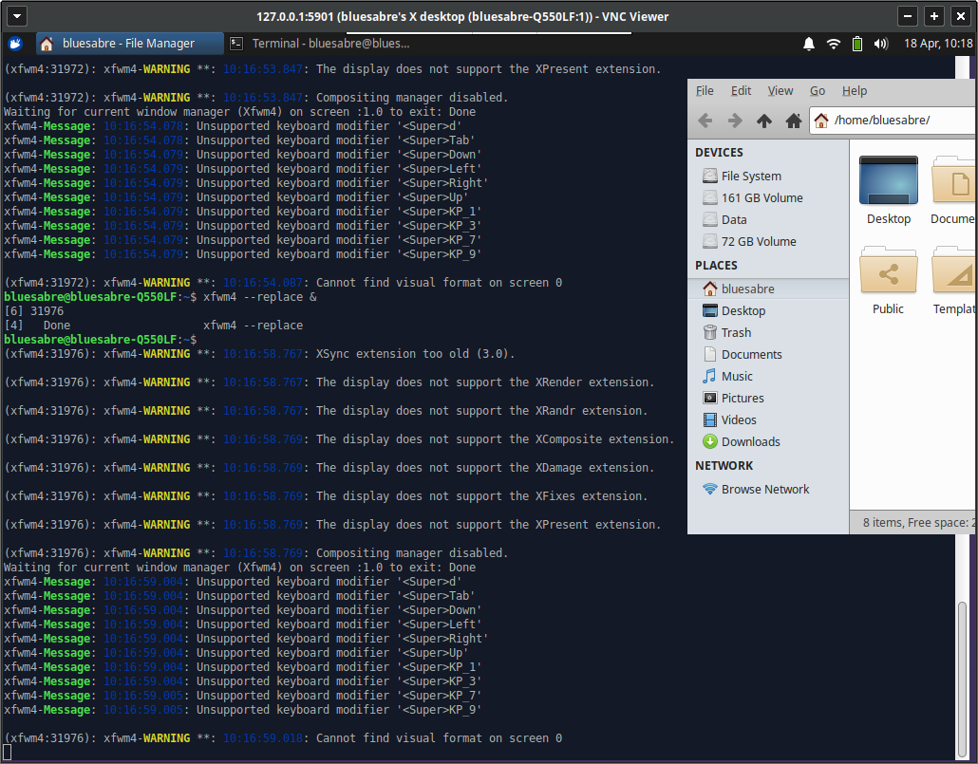Screen dimensions: 978x764
Task: Select Browse Network in sidebar
Action: point(764,490)
